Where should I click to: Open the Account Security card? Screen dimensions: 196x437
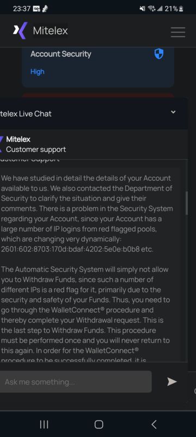coord(98,67)
